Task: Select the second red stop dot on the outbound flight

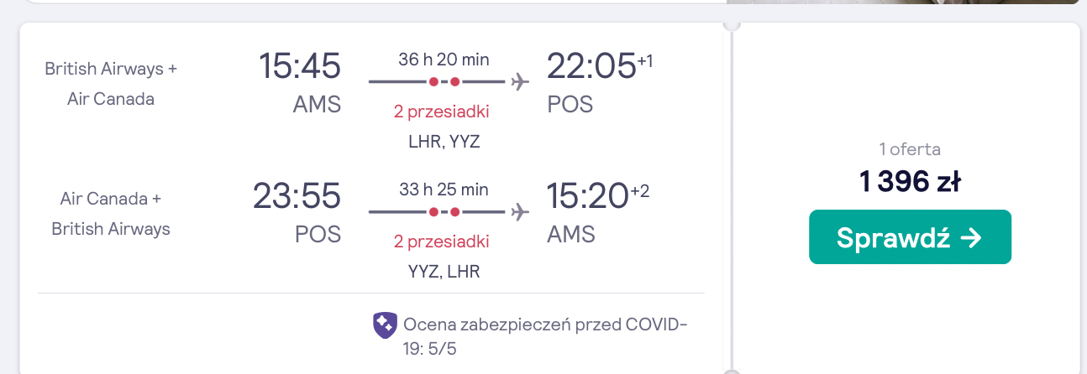Action: [454, 82]
